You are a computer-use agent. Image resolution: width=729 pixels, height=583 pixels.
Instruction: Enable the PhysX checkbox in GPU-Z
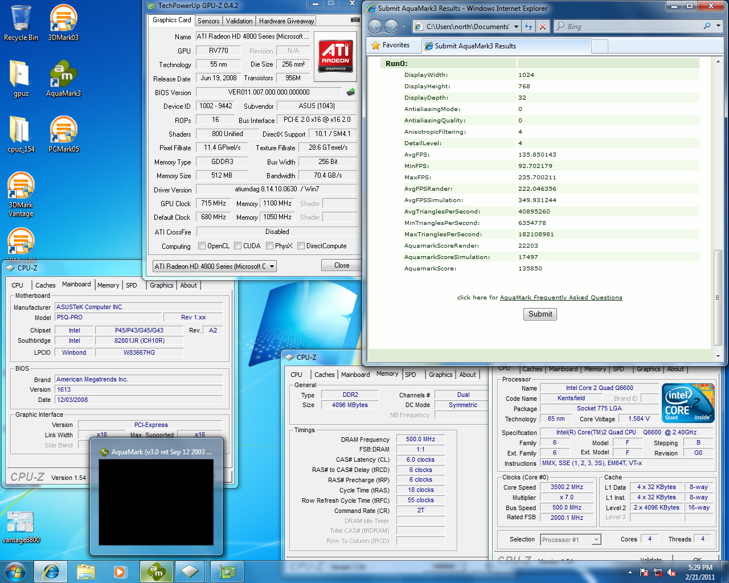pyautogui.click(x=269, y=246)
